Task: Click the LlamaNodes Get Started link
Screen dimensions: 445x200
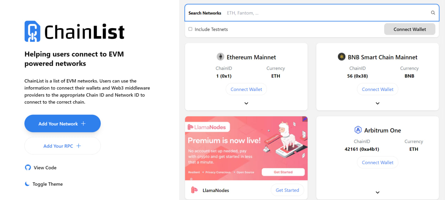Action: click(287, 190)
